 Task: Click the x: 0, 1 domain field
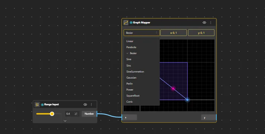point(173,33)
